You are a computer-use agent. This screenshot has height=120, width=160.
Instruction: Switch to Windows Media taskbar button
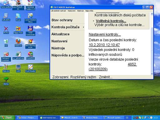[92, 118]
